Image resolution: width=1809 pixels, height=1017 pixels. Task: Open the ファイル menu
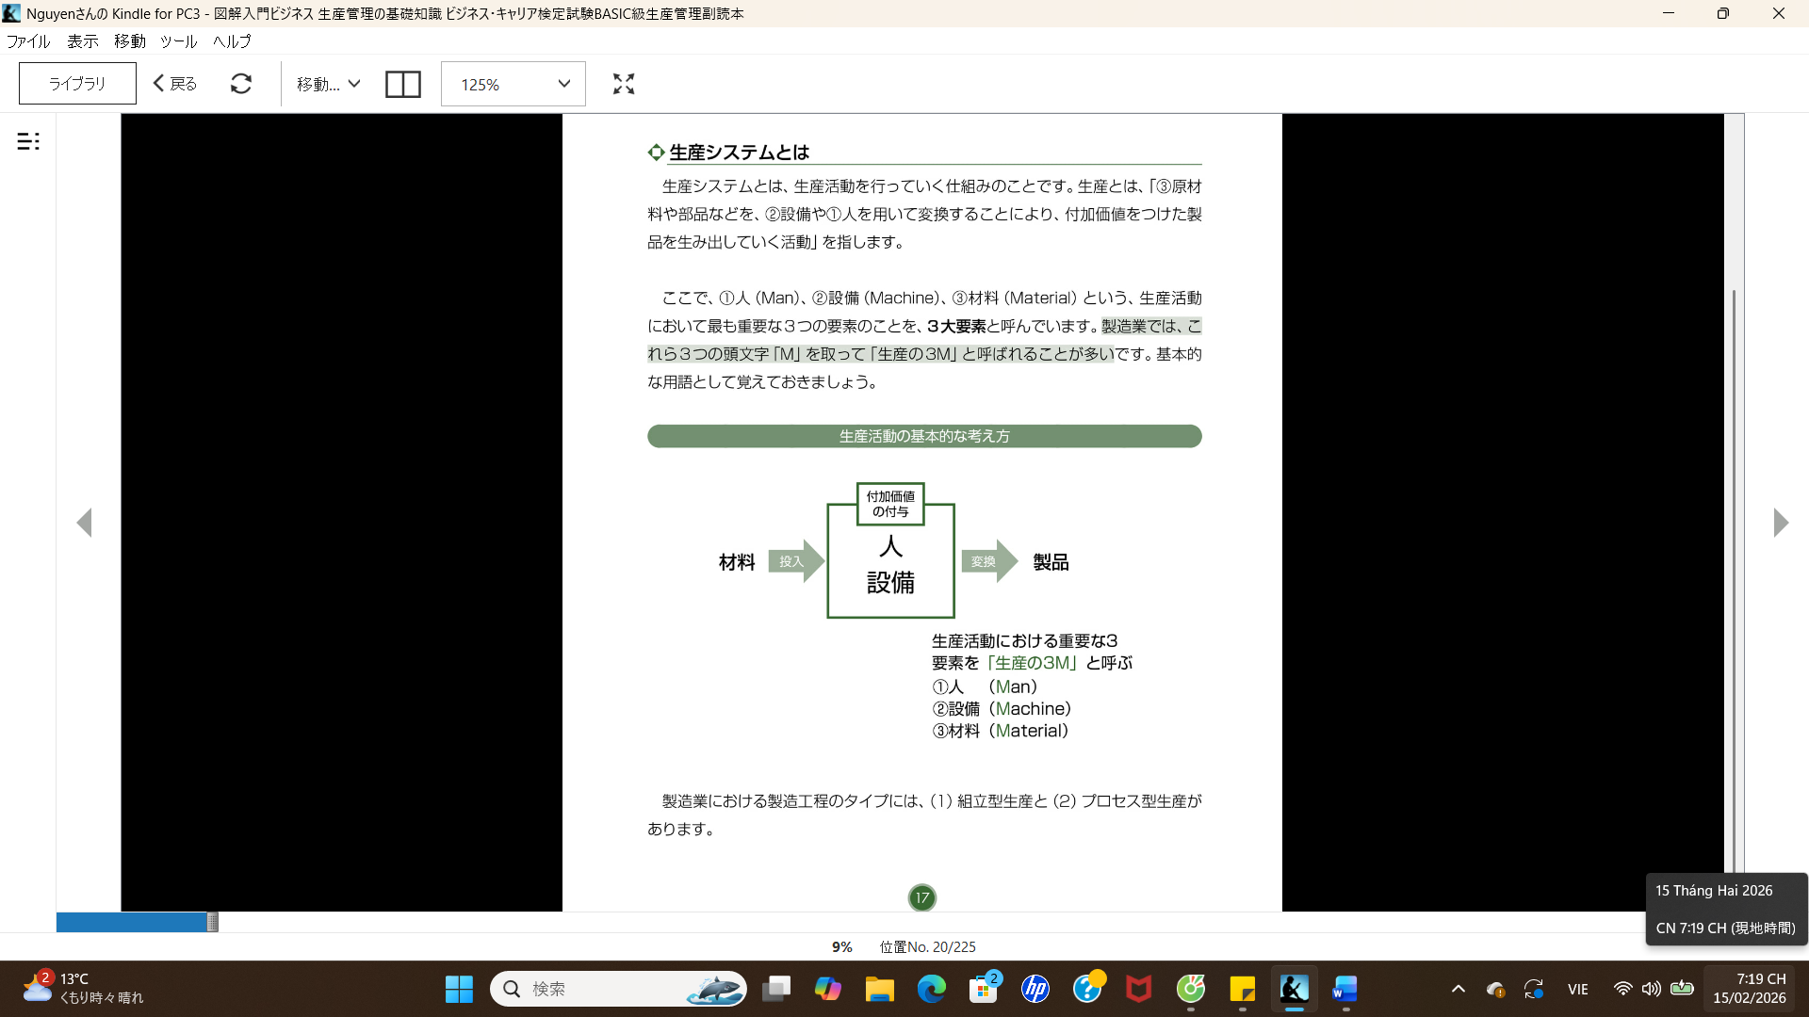pyautogui.click(x=28, y=41)
